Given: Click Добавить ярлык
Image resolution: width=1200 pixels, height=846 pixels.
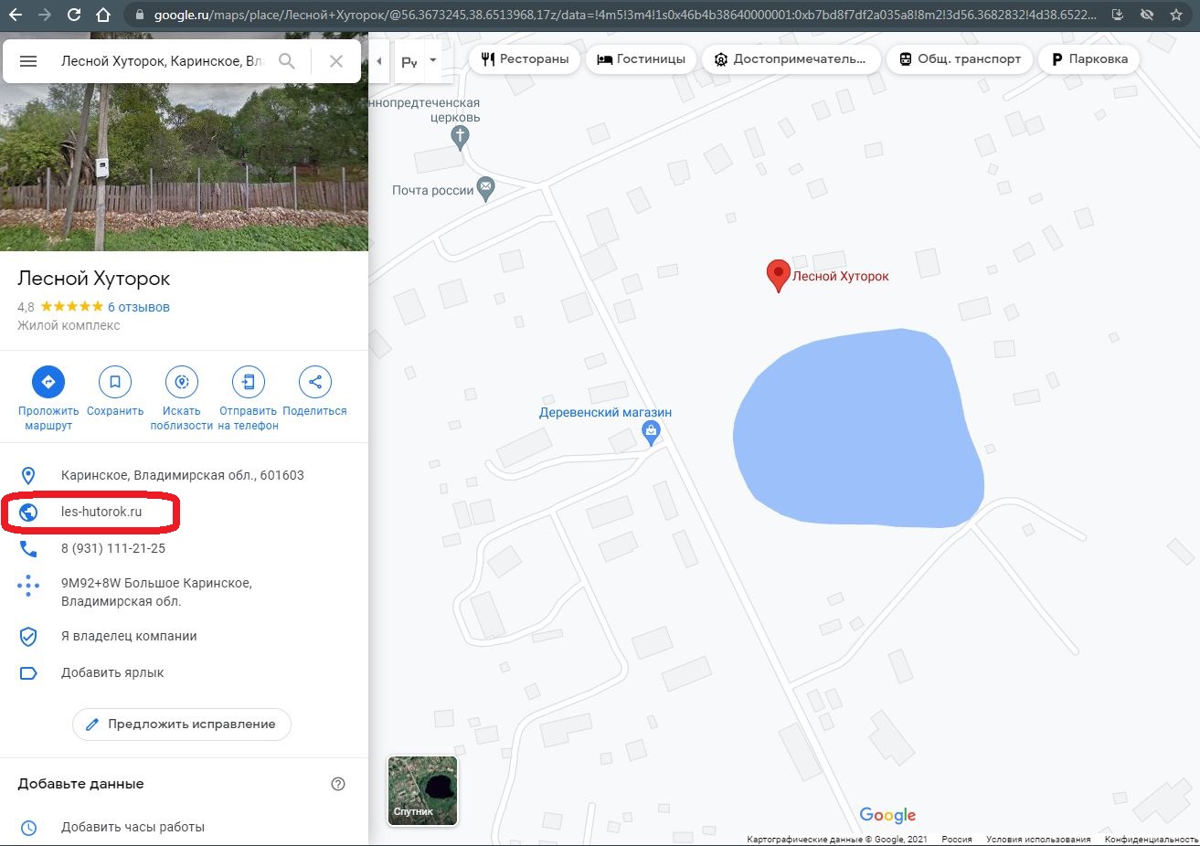Looking at the screenshot, I should coord(112,672).
